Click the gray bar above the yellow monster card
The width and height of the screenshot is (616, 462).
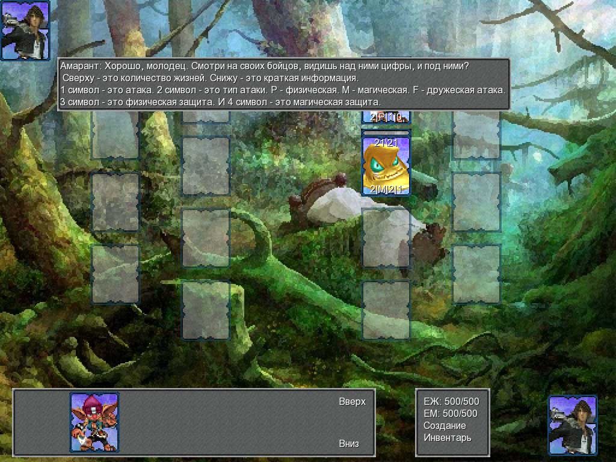[386, 132]
